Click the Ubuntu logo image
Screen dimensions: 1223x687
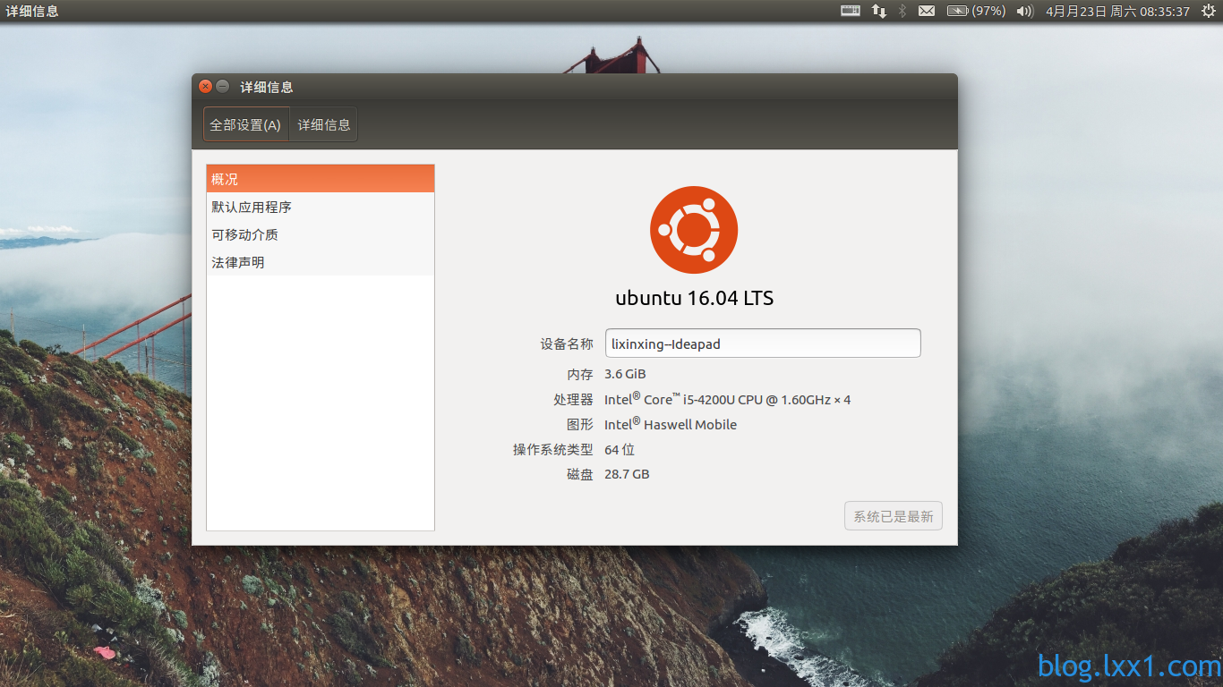pyautogui.click(x=694, y=230)
